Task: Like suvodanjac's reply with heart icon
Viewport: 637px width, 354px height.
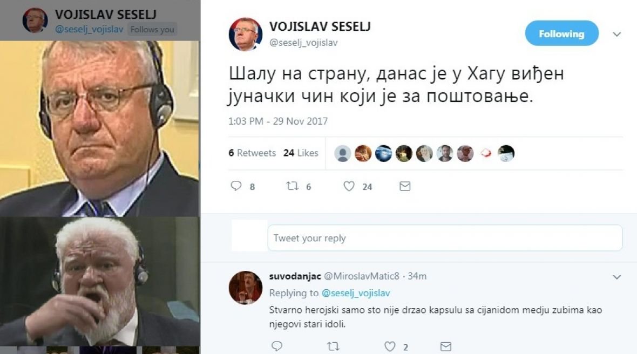Action: (x=390, y=346)
